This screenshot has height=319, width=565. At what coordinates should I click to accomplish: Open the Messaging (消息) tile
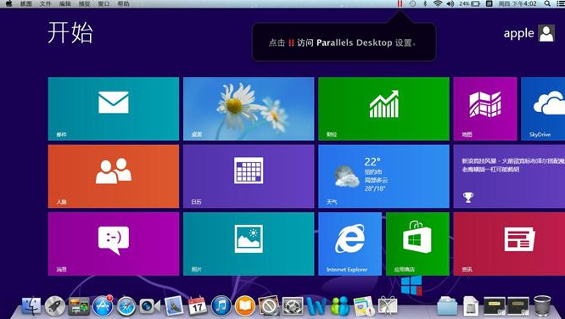pyautogui.click(x=113, y=243)
